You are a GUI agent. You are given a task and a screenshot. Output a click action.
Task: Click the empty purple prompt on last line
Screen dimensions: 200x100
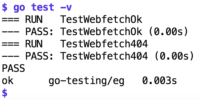[x=5, y=93]
